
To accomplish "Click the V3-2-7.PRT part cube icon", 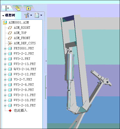I will 10,80.
